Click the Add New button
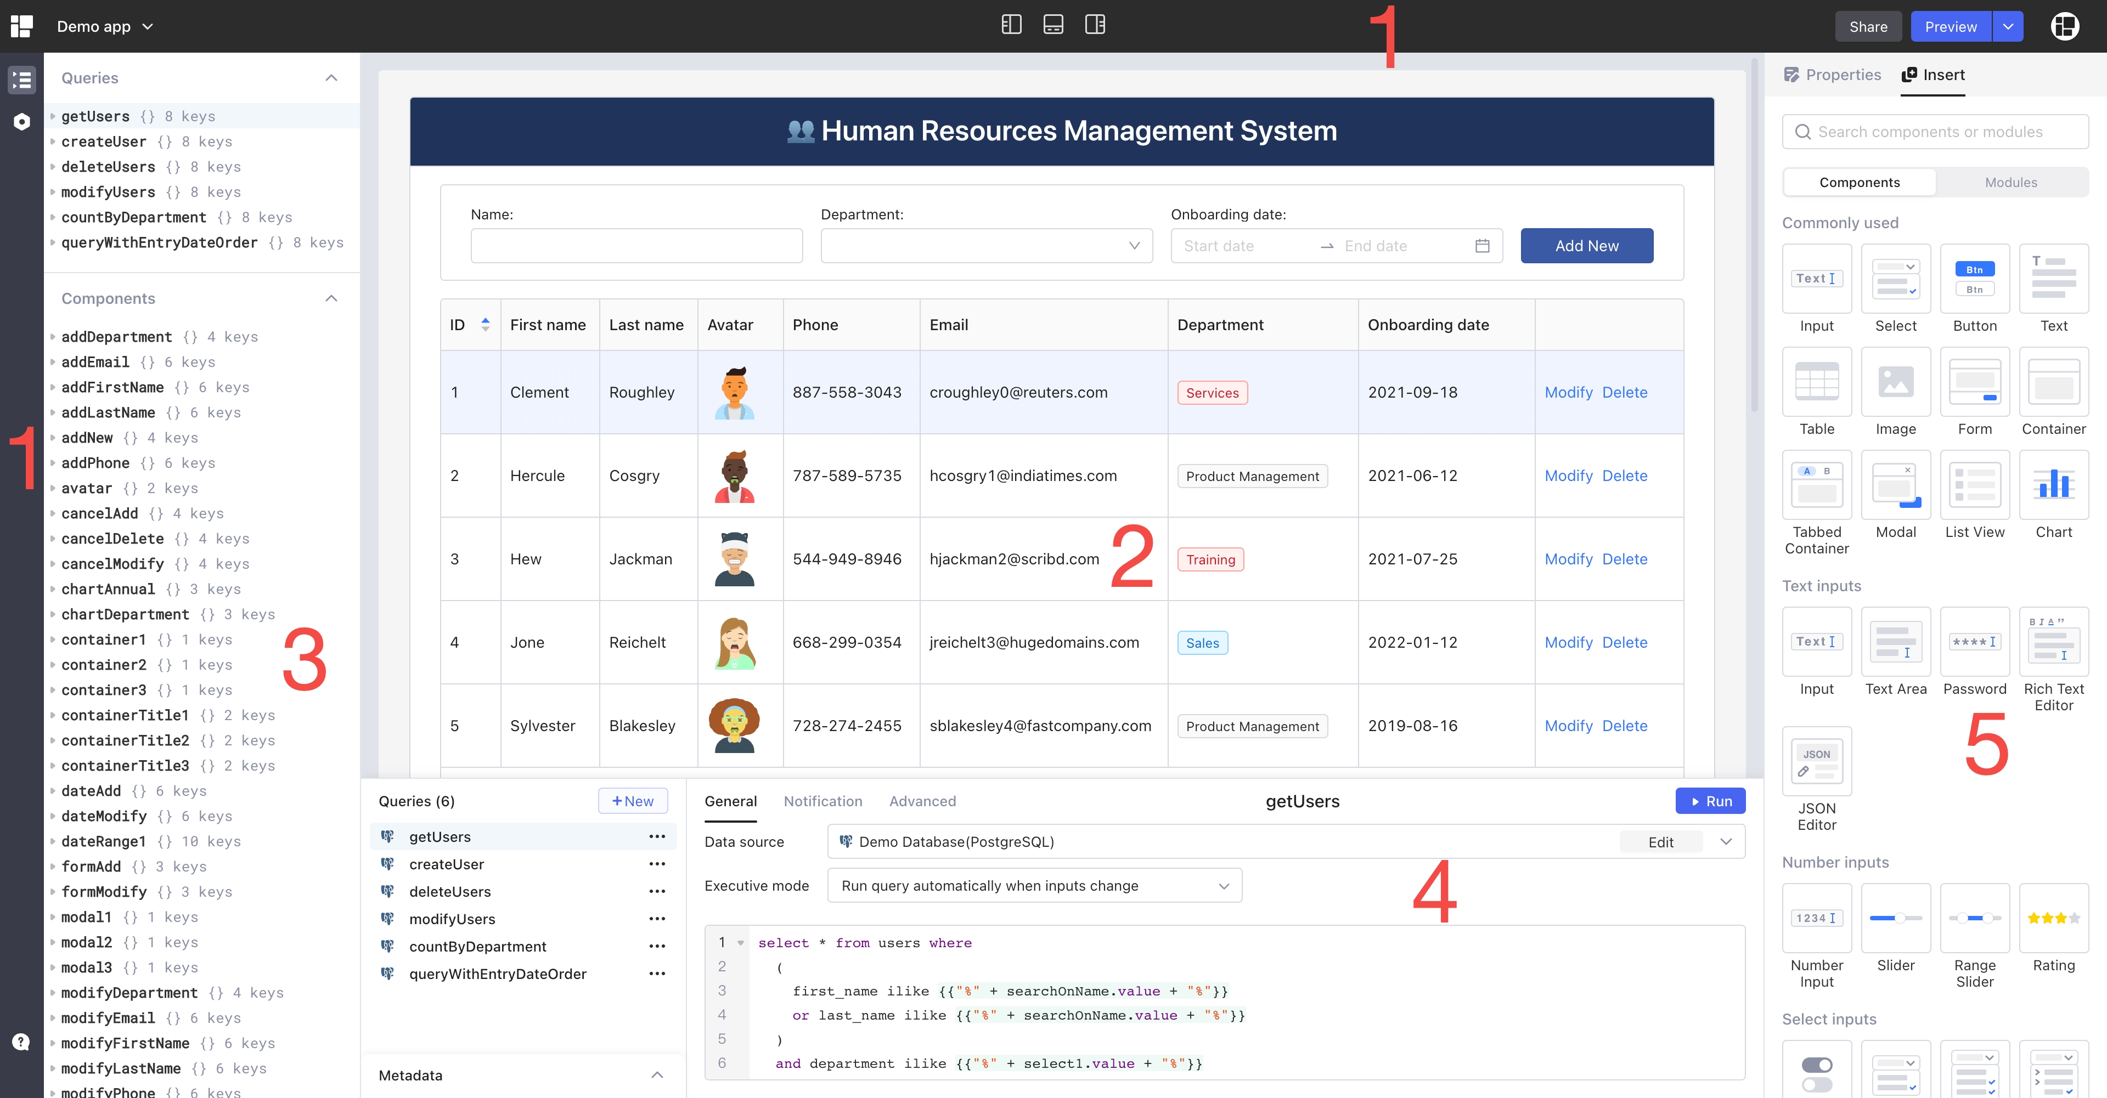 click(x=1586, y=246)
